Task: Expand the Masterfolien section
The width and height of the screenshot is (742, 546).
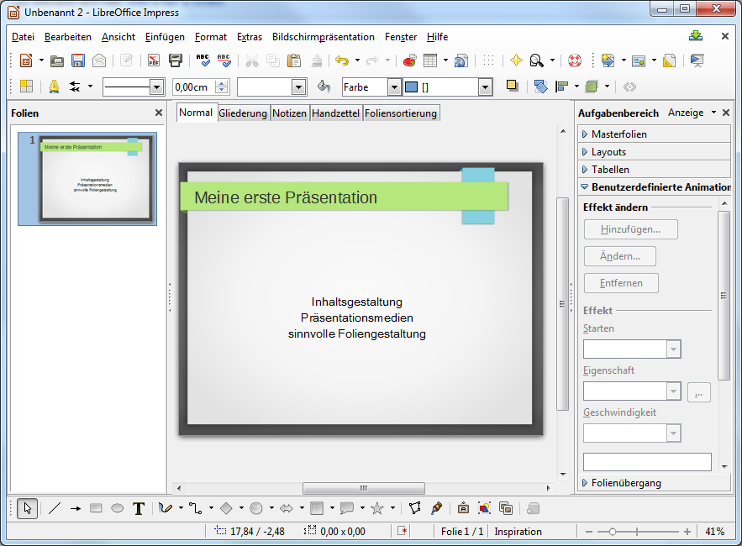Action: coord(618,134)
